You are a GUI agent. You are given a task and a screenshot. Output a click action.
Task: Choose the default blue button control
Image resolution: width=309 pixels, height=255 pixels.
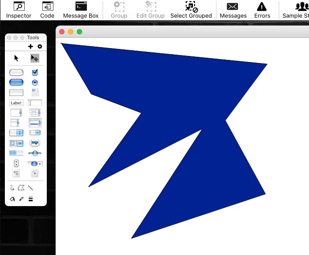tap(16, 82)
